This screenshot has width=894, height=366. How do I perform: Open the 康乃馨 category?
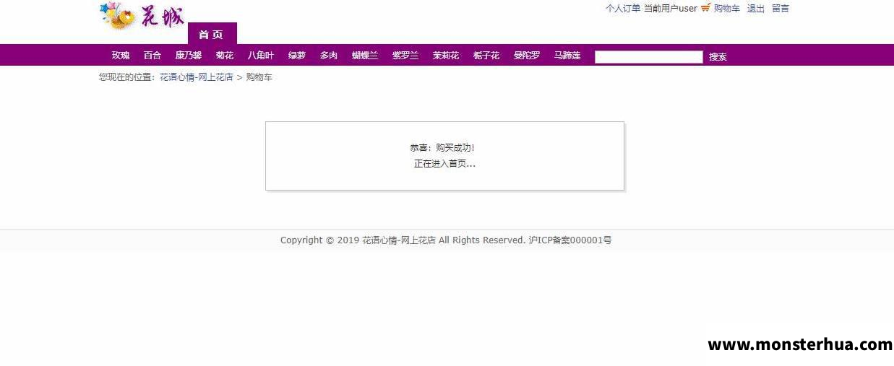(188, 56)
